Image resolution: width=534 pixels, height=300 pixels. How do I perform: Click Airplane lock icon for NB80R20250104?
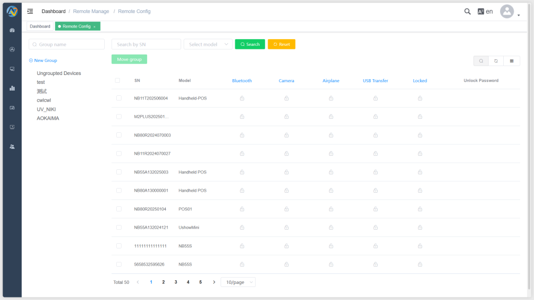click(331, 209)
